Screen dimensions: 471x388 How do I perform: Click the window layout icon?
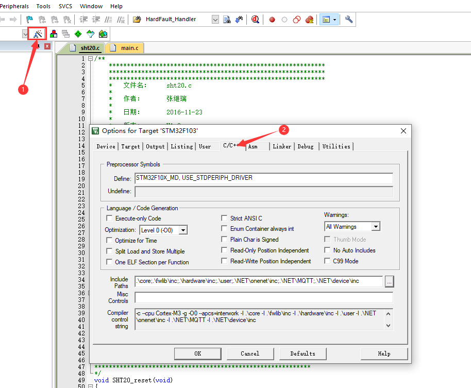pos(326,20)
